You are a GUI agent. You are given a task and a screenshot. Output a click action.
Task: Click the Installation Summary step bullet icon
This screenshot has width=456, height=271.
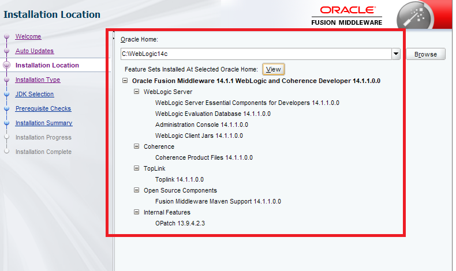pos(7,123)
